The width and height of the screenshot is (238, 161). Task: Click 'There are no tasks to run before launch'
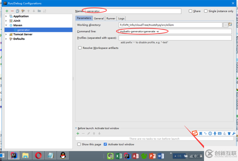[x=154, y=139]
